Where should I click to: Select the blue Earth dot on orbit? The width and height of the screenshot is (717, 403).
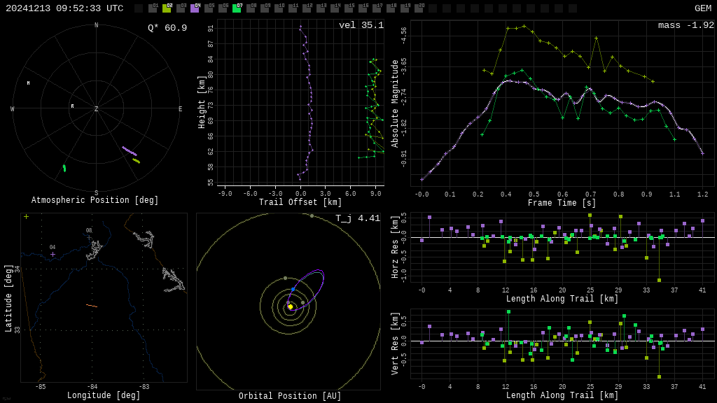(x=293, y=289)
